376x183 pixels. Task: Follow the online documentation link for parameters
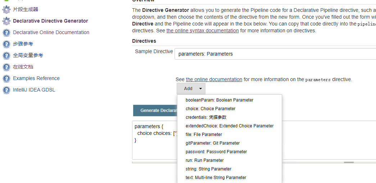point(214,80)
